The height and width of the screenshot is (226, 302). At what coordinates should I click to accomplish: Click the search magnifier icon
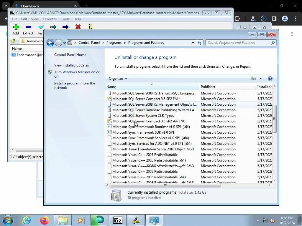(273, 43)
